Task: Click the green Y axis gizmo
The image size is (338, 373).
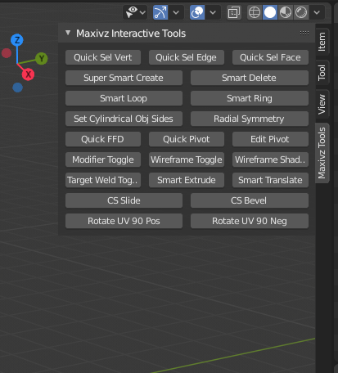Action: 42,58
